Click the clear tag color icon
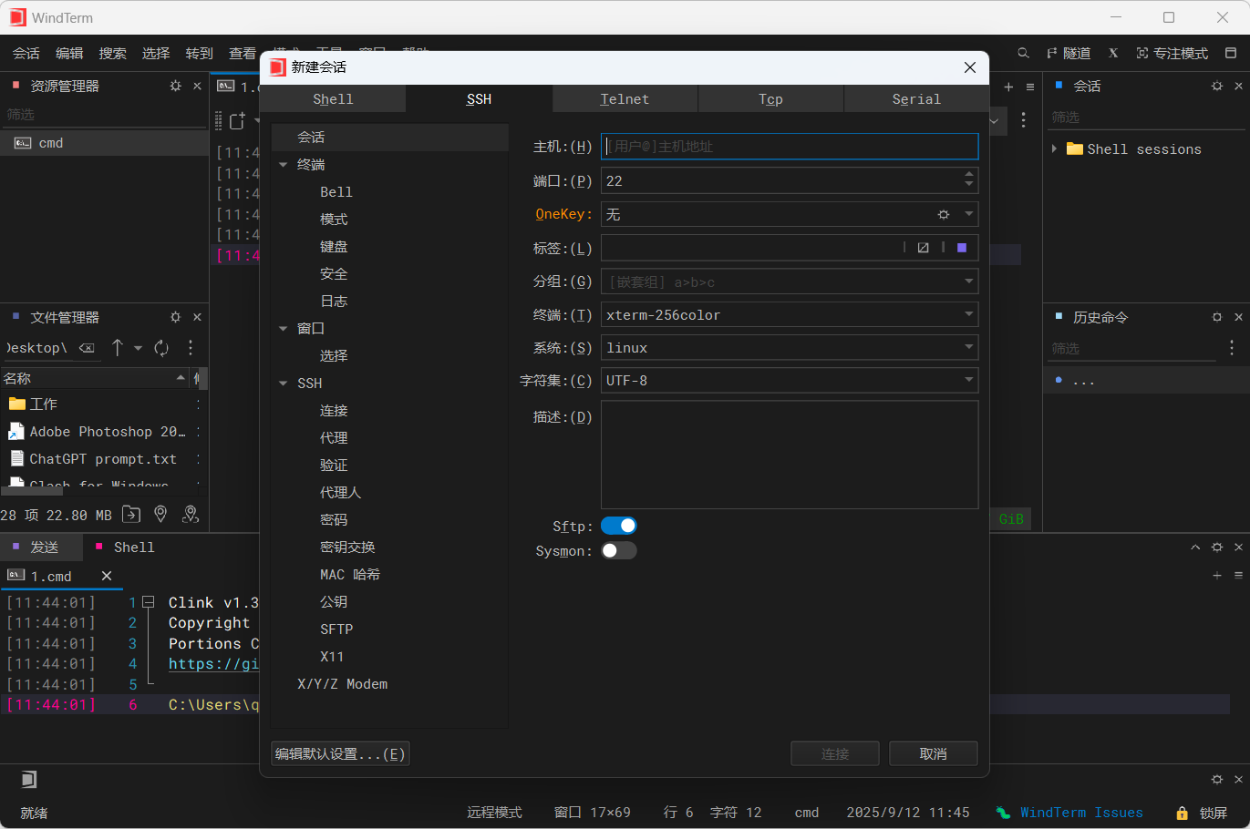This screenshot has height=829, width=1250. [x=923, y=248]
